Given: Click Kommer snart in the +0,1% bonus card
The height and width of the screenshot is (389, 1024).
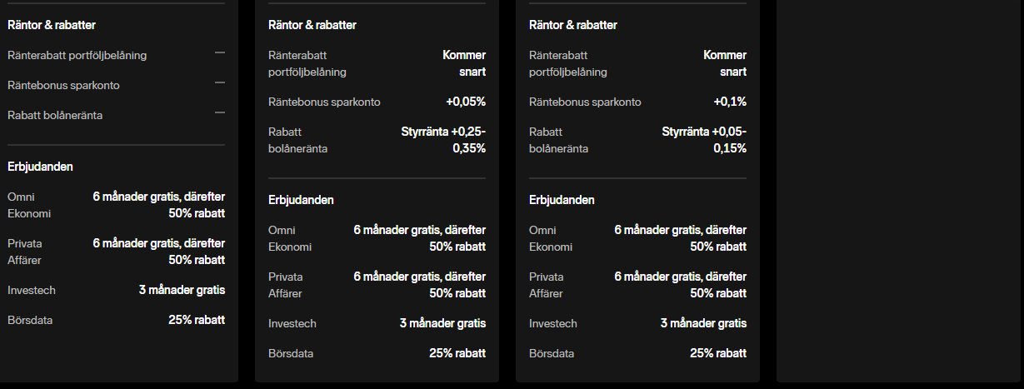Looking at the screenshot, I should [724, 63].
